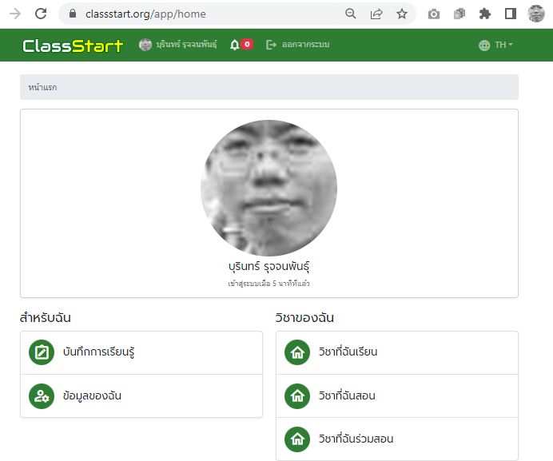Open วิชาที่ฉันเรียน menu item

click(x=397, y=352)
